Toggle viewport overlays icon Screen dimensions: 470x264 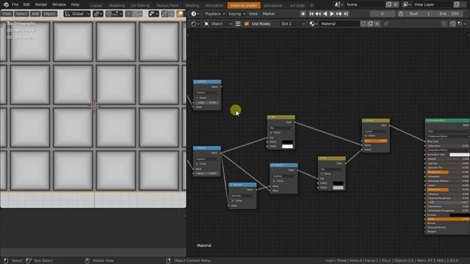tap(179, 14)
